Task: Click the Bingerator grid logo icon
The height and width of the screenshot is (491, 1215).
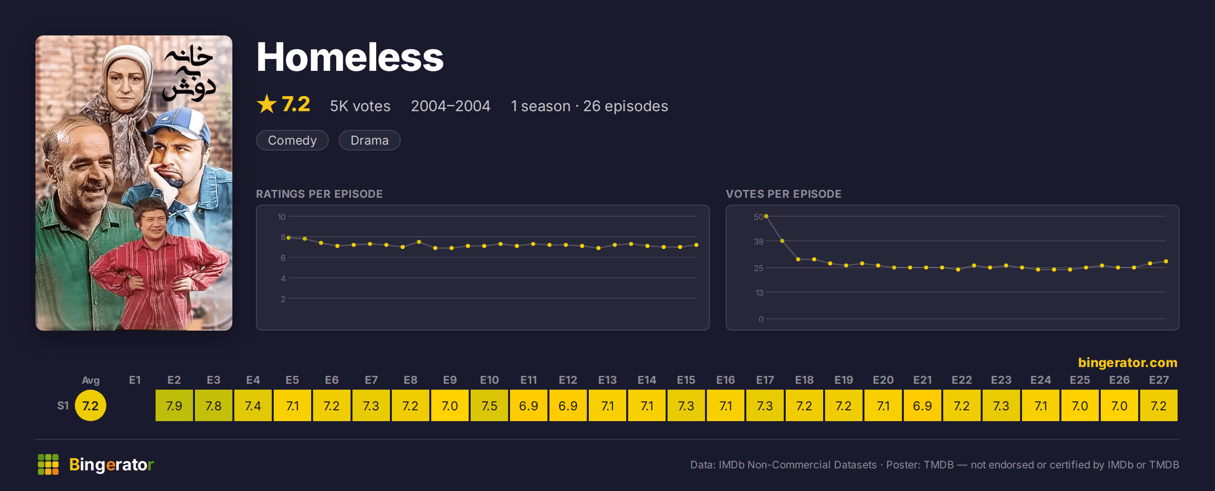Action: coord(48,464)
